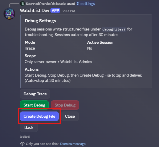159x147 pixels.
Task: Go back using the Back button
Action: (x=29, y=127)
